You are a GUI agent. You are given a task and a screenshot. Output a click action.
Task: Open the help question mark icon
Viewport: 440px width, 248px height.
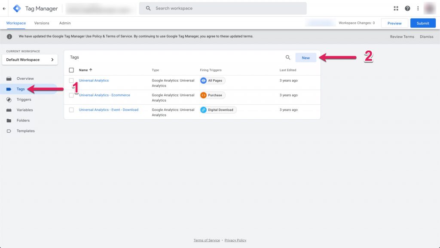click(407, 9)
